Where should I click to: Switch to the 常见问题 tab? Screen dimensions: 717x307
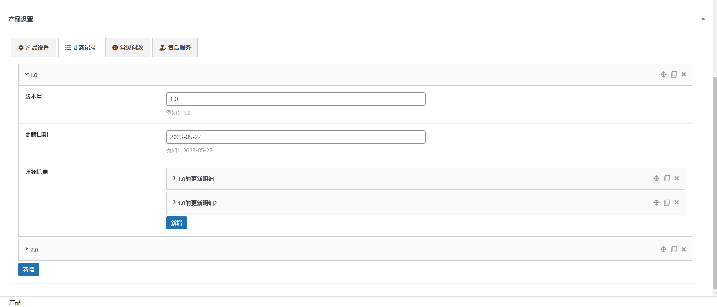(x=128, y=48)
